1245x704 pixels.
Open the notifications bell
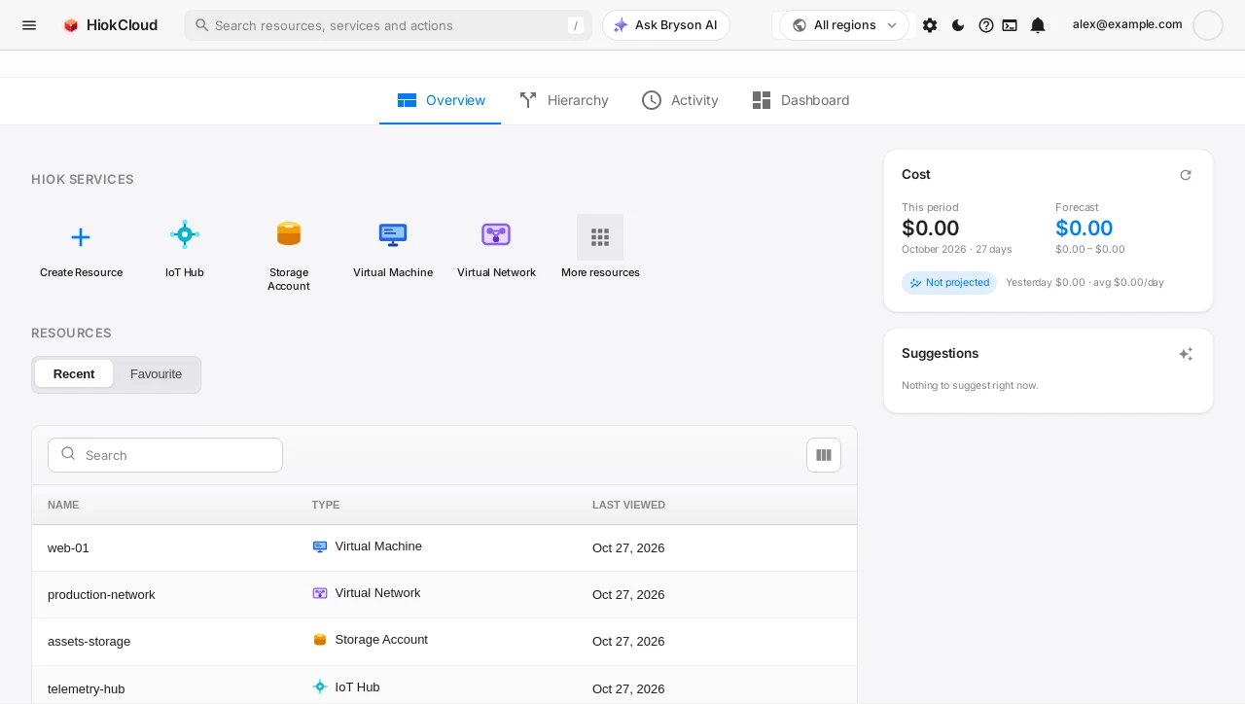coord(1038,25)
